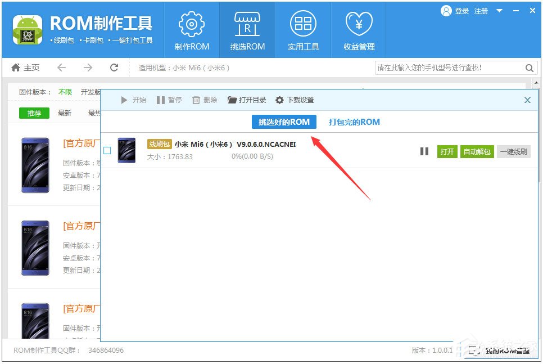Select the 最新 sort tab
The image size is (543, 364).
[65, 113]
